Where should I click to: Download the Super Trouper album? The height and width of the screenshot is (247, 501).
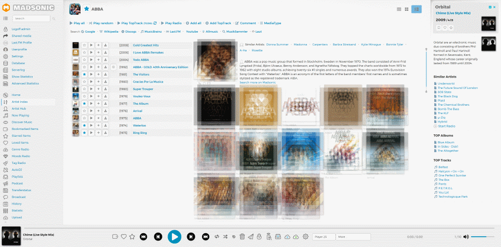tap(105, 89)
